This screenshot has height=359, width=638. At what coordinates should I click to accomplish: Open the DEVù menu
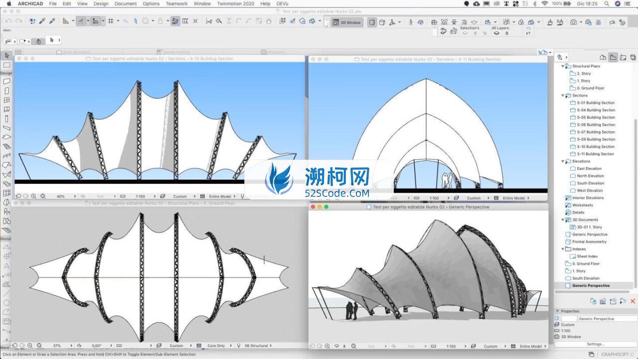coord(282,3)
